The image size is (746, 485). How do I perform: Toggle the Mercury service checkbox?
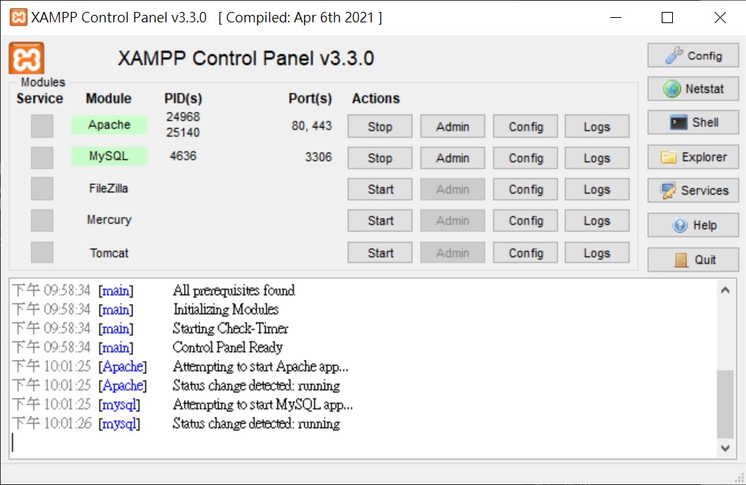(x=42, y=221)
